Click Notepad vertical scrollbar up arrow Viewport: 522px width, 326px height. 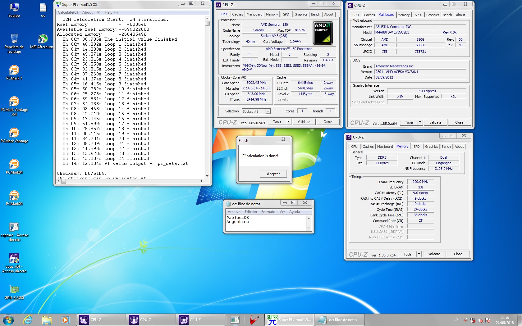(x=309, y=218)
